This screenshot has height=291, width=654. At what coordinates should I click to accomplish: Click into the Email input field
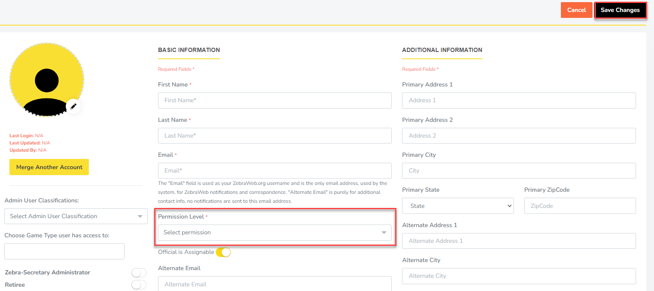point(274,170)
